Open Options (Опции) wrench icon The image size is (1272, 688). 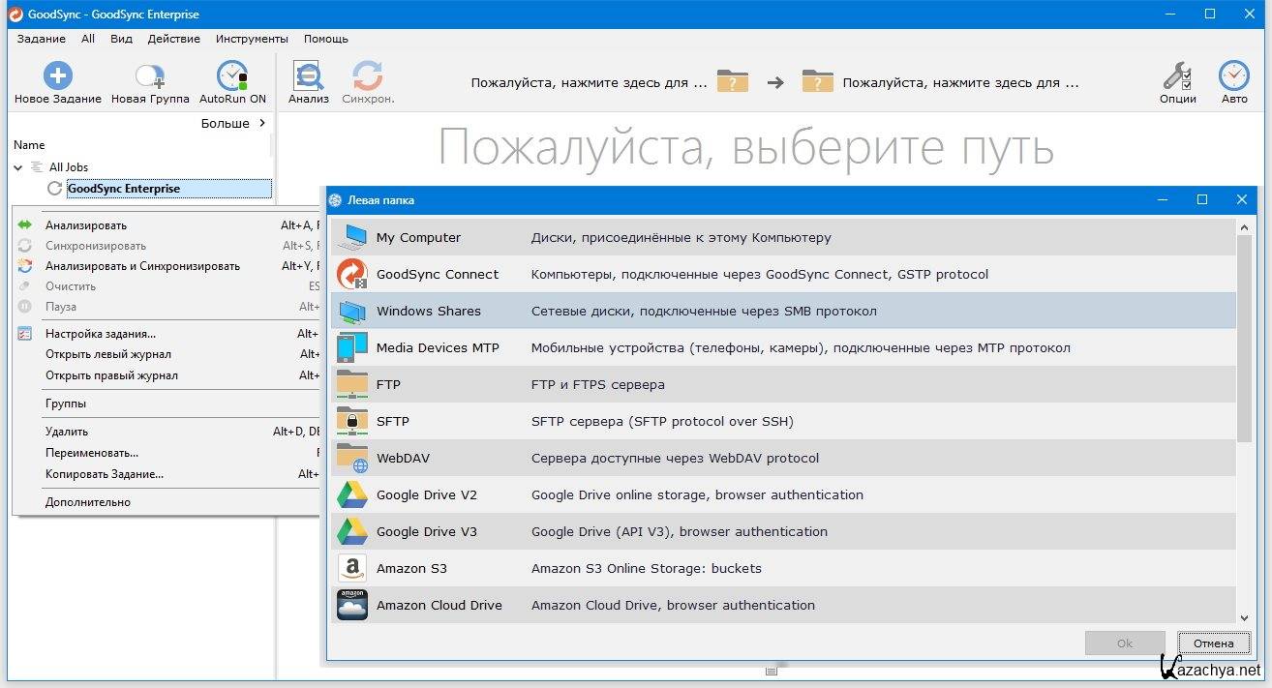[1177, 76]
